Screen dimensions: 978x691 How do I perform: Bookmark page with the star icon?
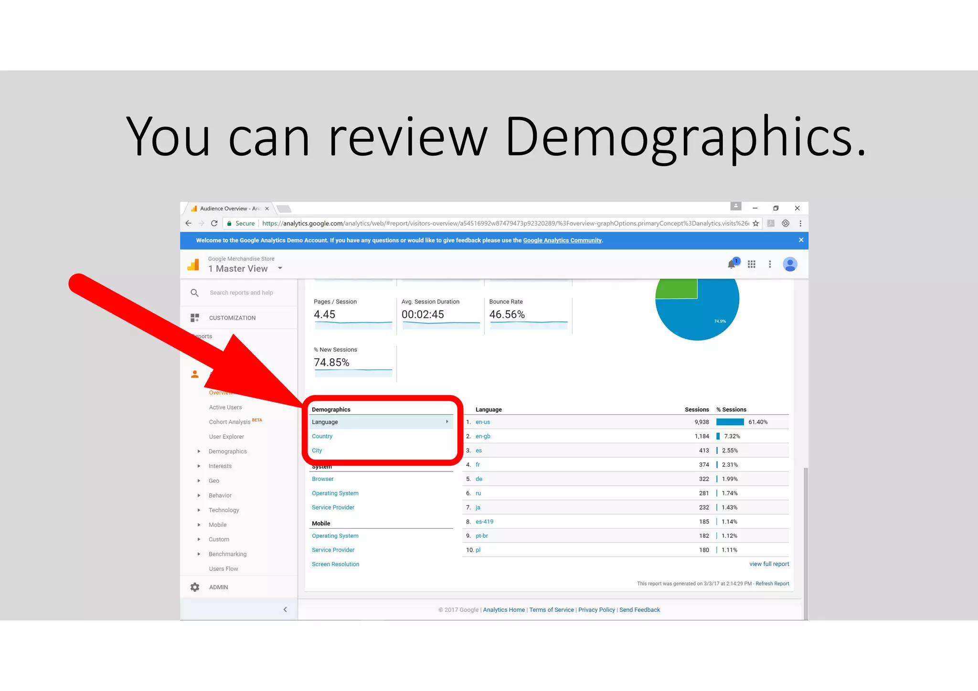click(755, 223)
